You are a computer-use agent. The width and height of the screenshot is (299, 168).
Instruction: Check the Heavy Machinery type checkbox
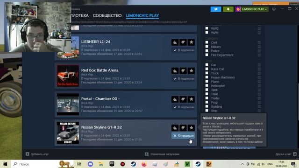point(206,77)
